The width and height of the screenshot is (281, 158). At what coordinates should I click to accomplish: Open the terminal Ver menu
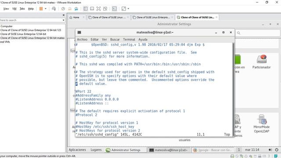tap(104, 39)
